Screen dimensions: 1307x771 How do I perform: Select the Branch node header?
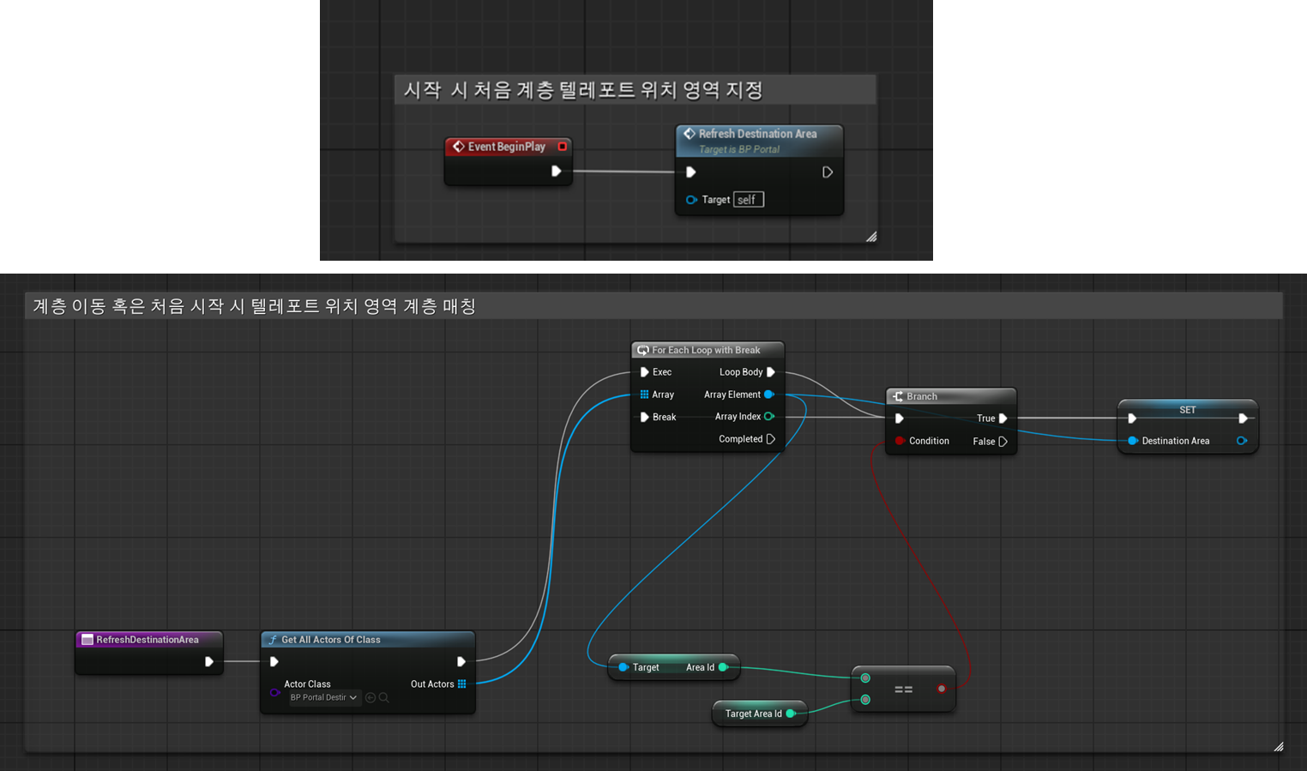950,396
